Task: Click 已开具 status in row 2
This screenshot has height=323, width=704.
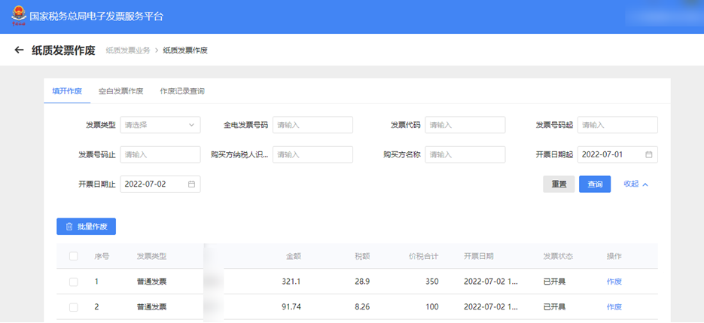Action: pos(554,307)
